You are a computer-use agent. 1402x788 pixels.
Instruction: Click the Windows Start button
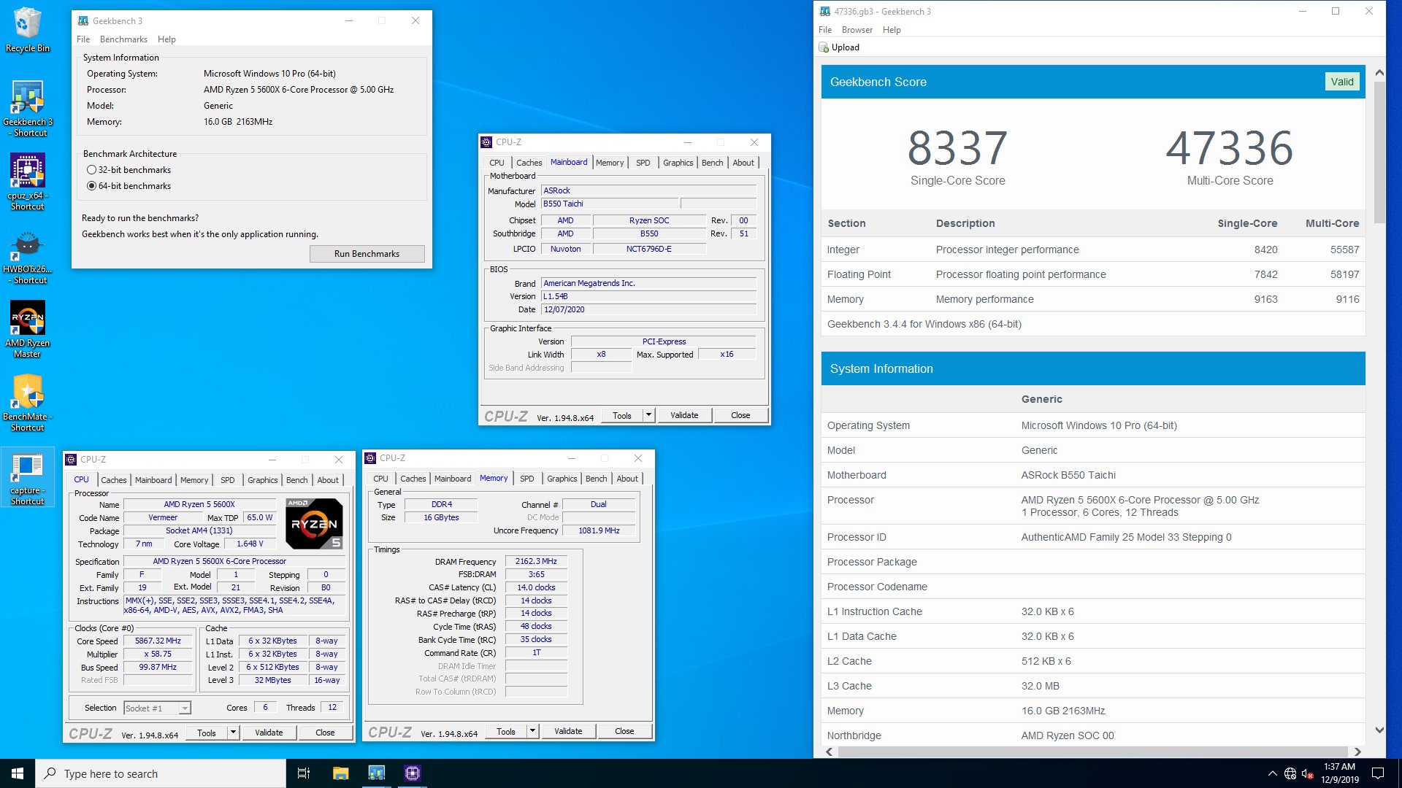point(18,773)
